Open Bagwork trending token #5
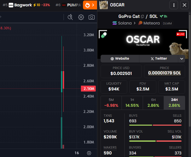Image resolution: width=191 pixels, height=157 pixels. click(26, 5)
